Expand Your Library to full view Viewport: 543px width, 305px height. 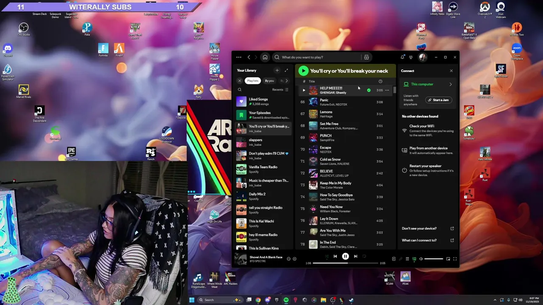tap(286, 70)
